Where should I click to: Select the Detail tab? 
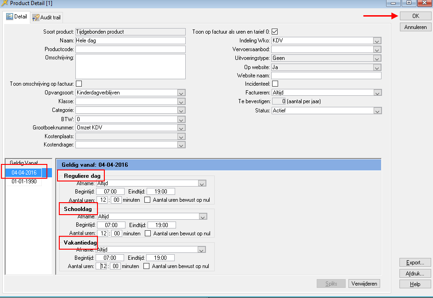(17, 17)
